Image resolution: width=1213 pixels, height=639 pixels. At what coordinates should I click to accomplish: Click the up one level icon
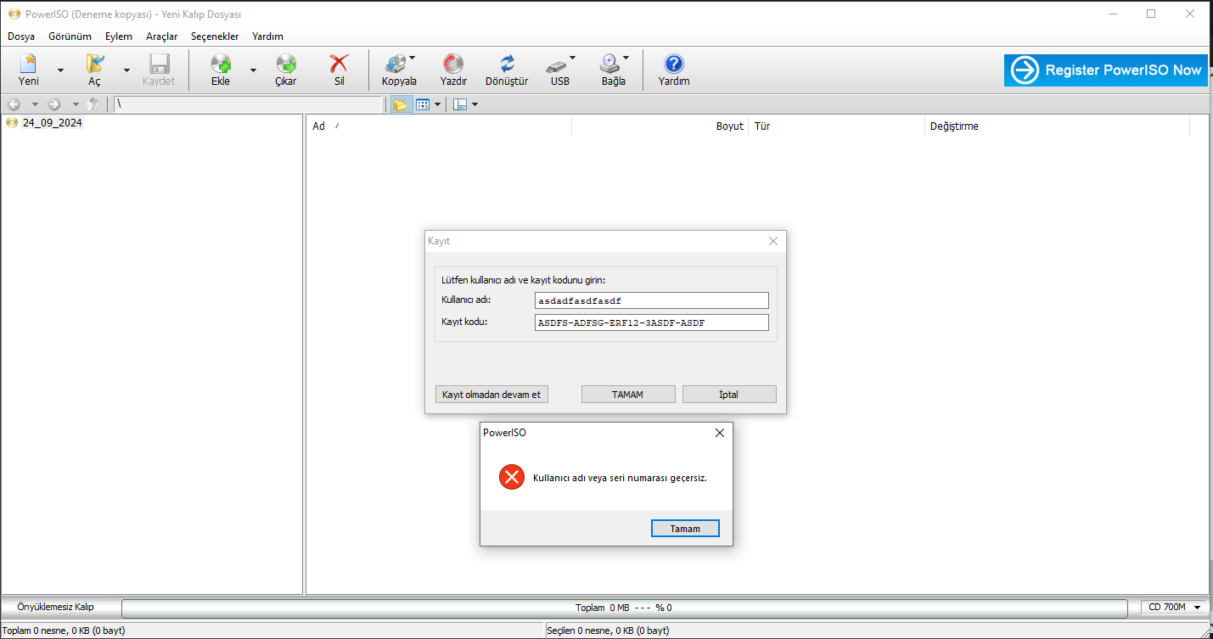click(x=93, y=104)
